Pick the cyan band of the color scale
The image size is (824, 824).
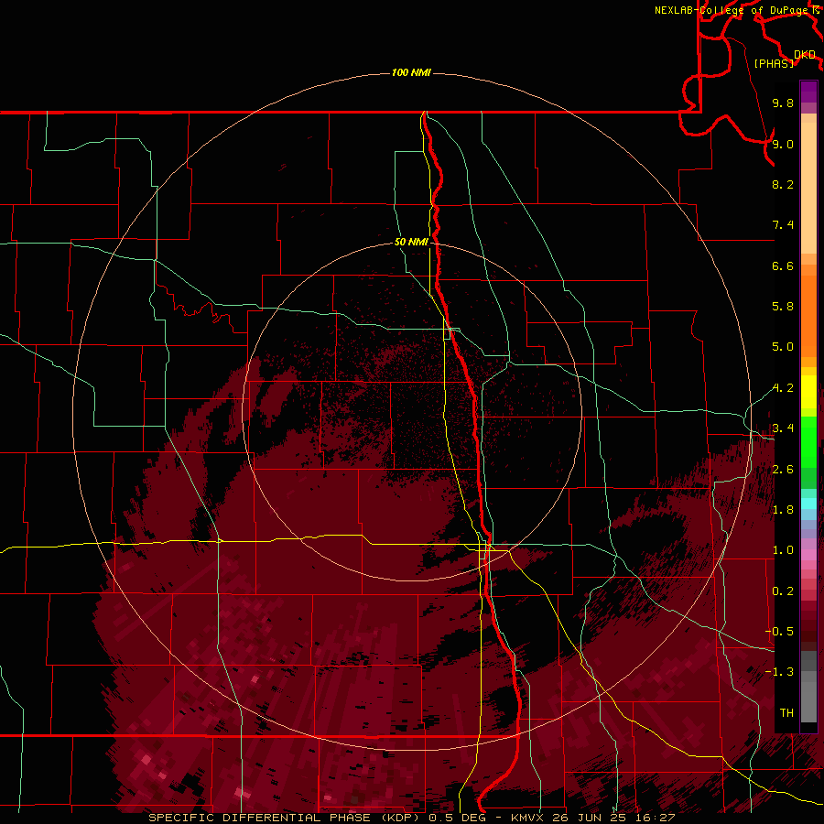pos(808,503)
